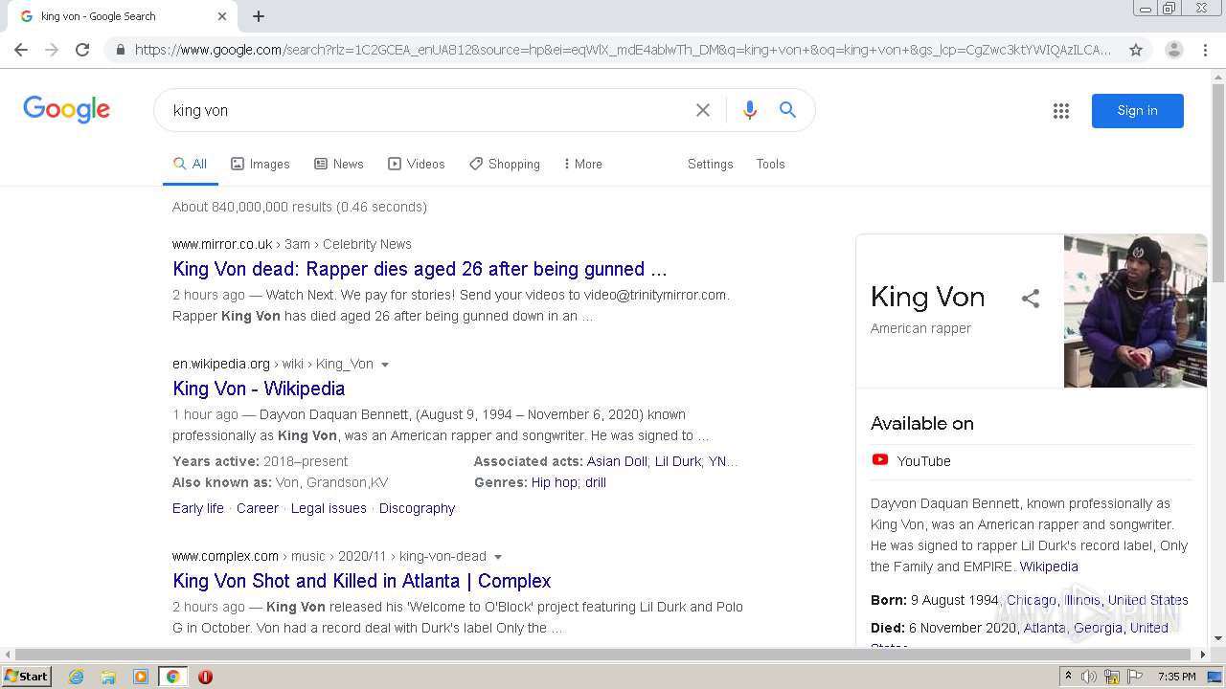Open the Atlanta death place link
The image size is (1226, 689).
[x=1044, y=628]
